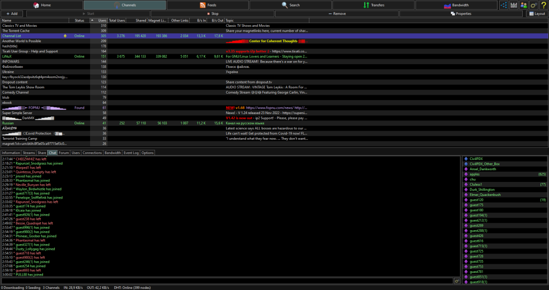Click the 'PULL88 has joined' chat line
The width and height of the screenshot is (549, 290).
pyautogui.click(x=23, y=274)
